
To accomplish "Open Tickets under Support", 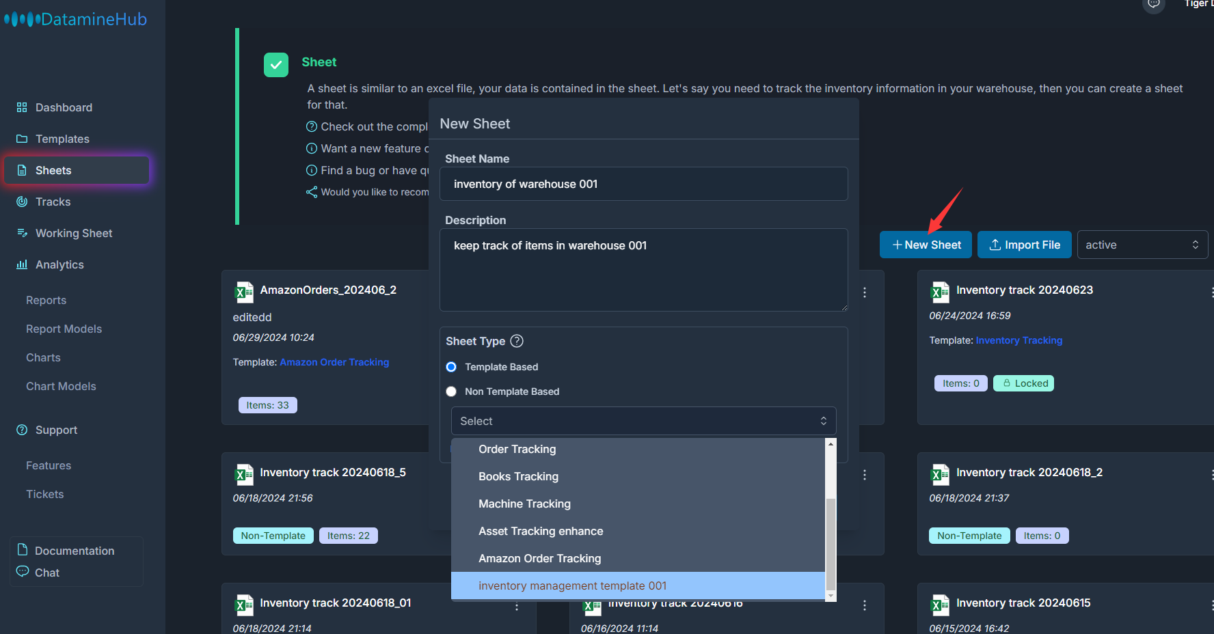I will coord(44,494).
